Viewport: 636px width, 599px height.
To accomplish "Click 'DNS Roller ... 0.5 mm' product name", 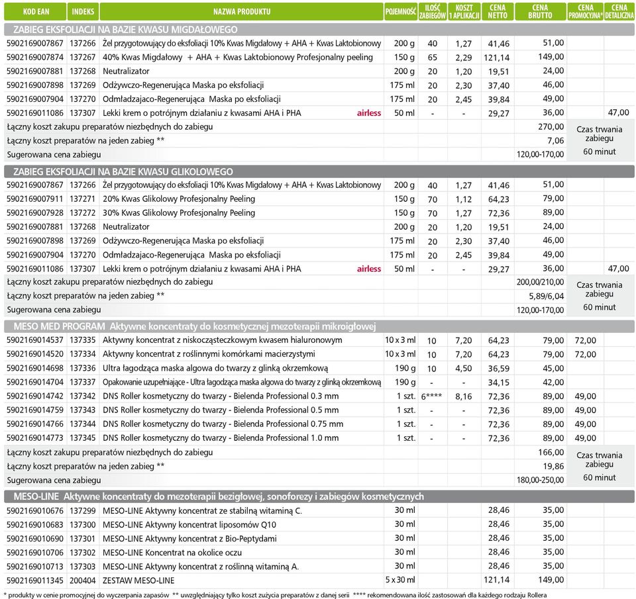I will tap(221, 410).
